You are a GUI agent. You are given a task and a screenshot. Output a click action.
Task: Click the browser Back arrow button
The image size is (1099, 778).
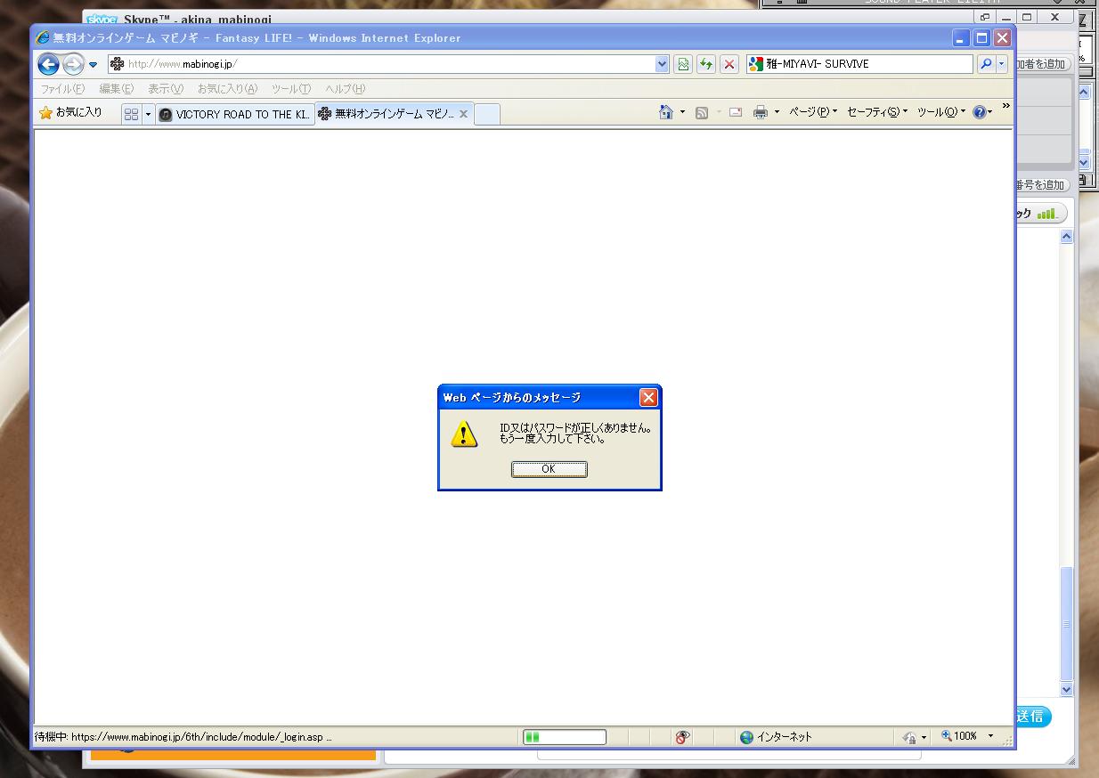48,64
